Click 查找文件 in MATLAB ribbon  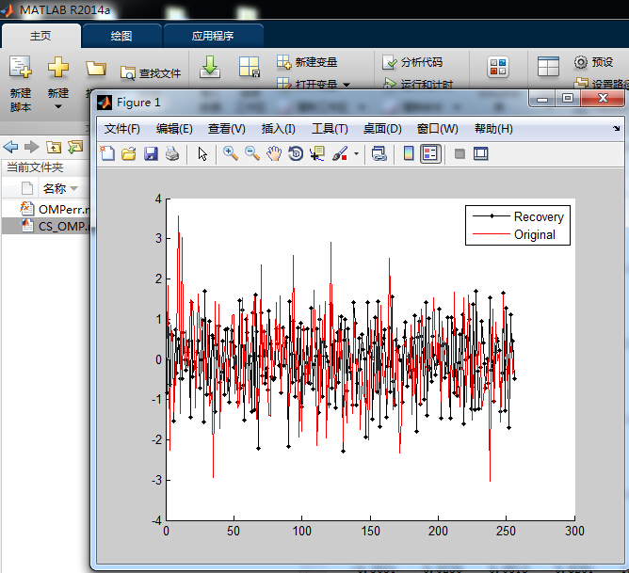(151, 73)
